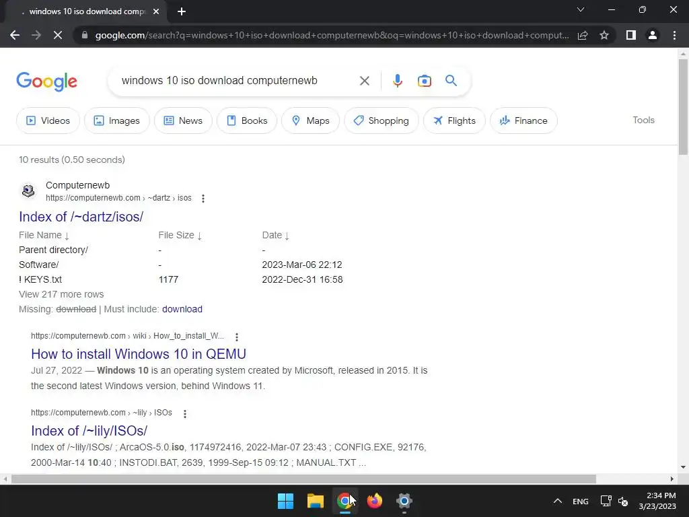Image resolution: width=689 pixels, height=517 pixels.
Task: Submit search with magnifier icon
Action: tap(451, 81)
